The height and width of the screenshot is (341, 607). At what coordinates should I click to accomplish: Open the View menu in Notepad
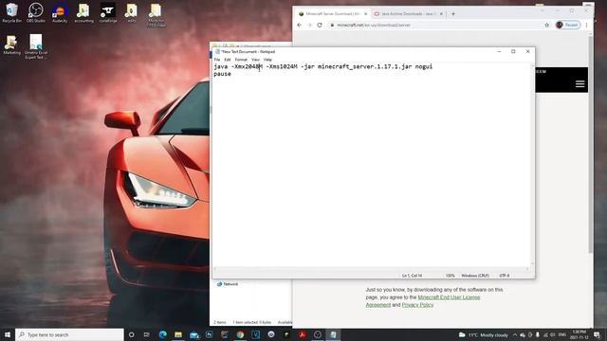[x=255, y=60]
